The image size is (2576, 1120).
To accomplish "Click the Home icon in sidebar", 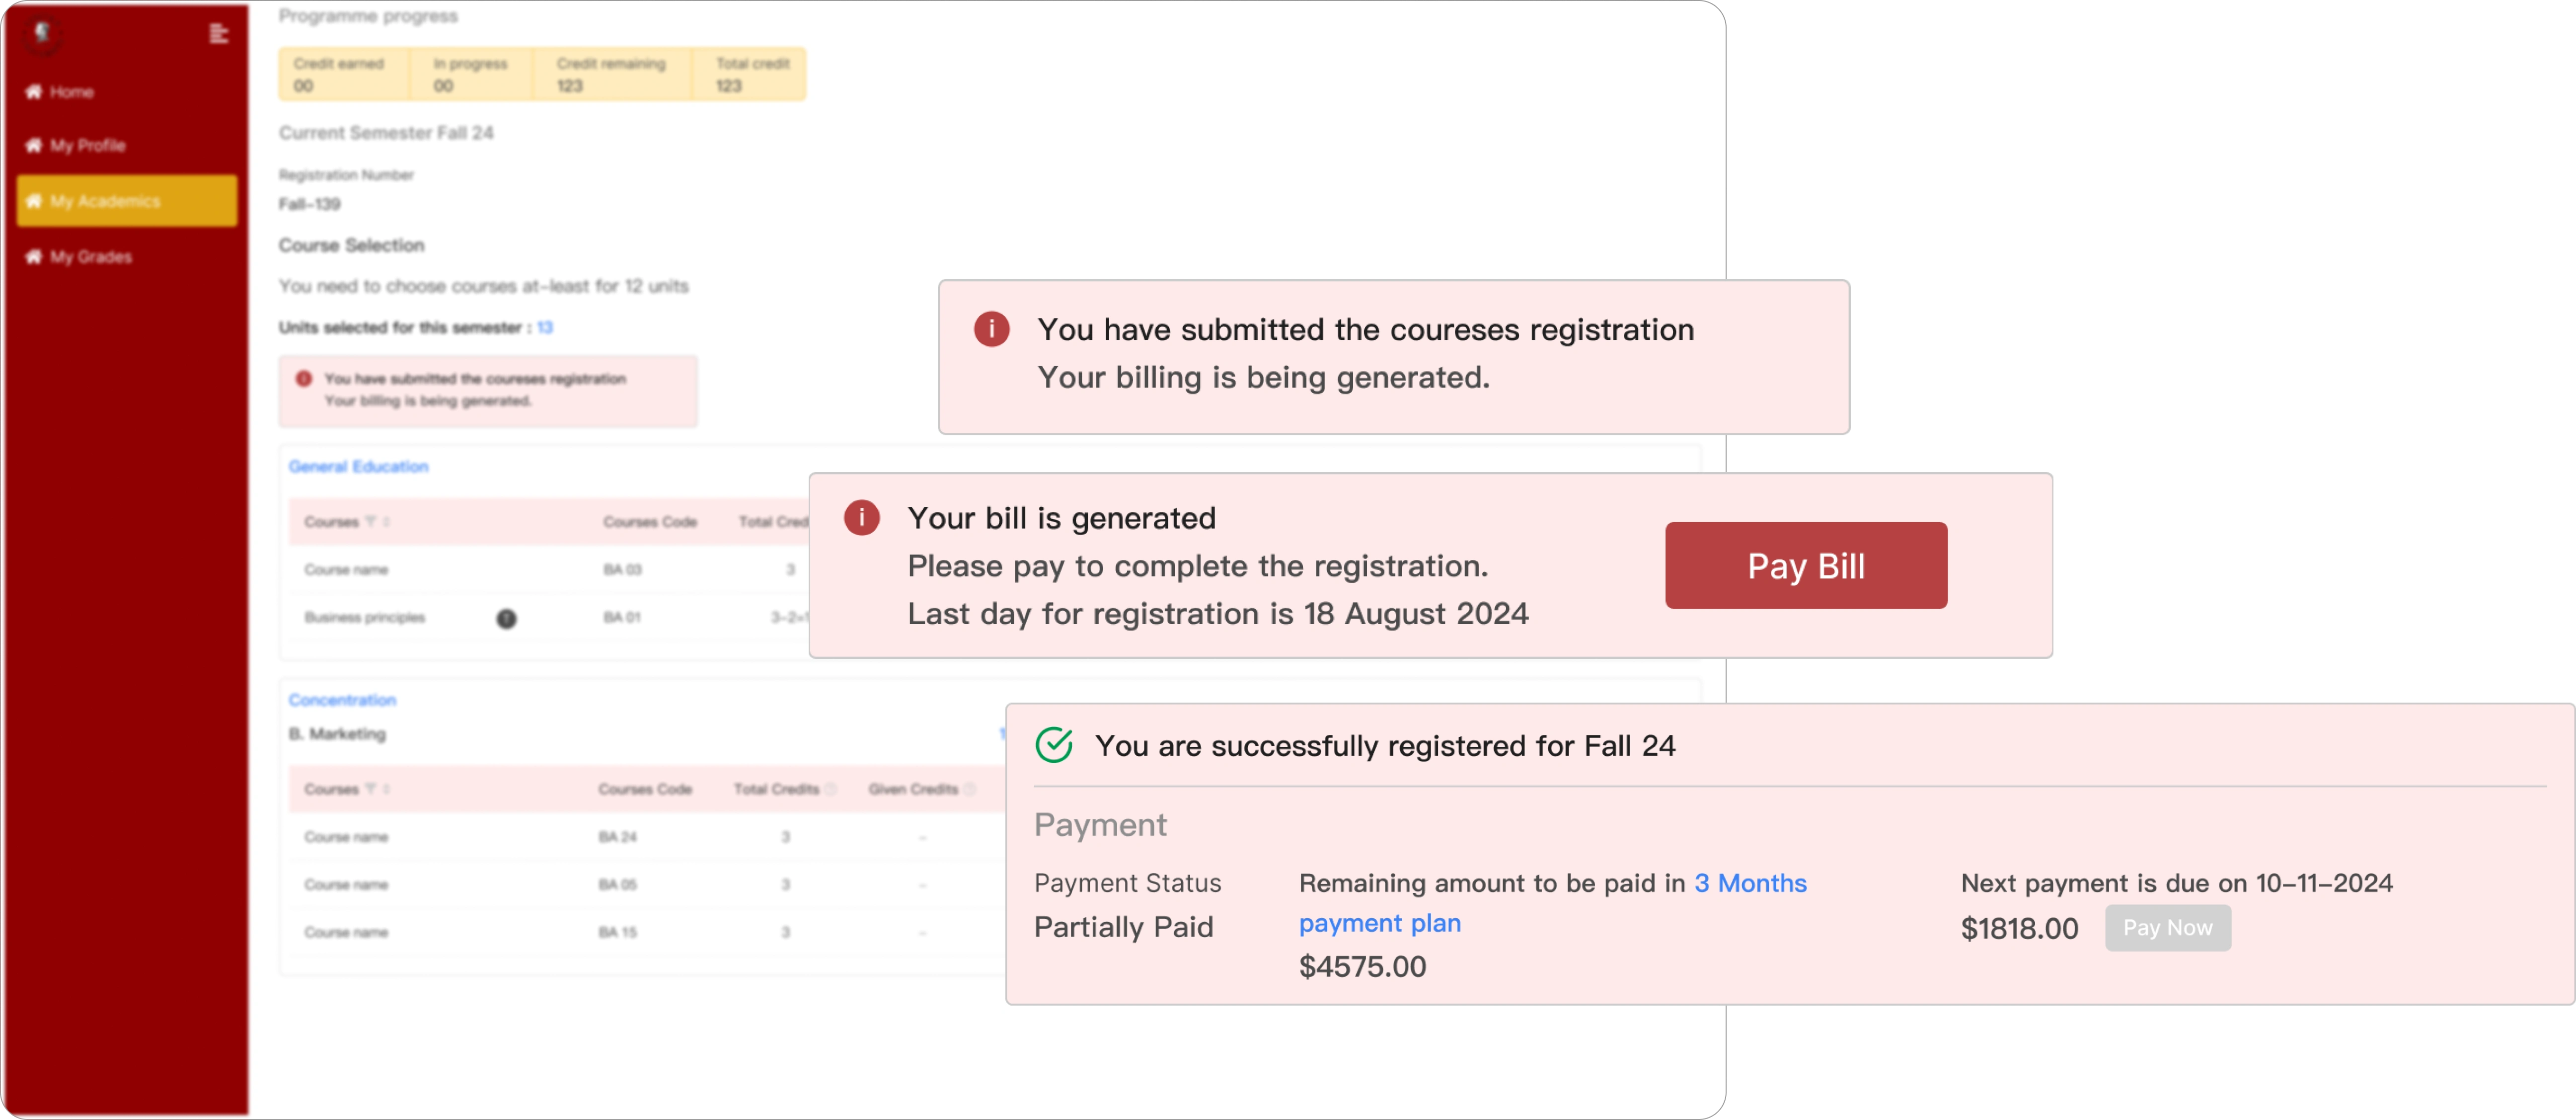I will click(x=34, y=92).
